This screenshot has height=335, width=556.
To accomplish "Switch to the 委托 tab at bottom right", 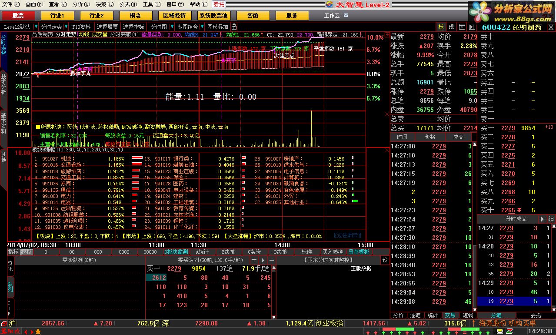I will [x=536, y=315].
